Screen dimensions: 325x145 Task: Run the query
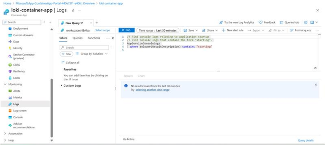pos(127,30)
